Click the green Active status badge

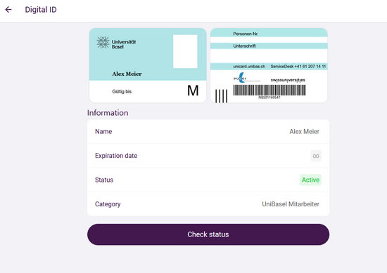(310, 180)
